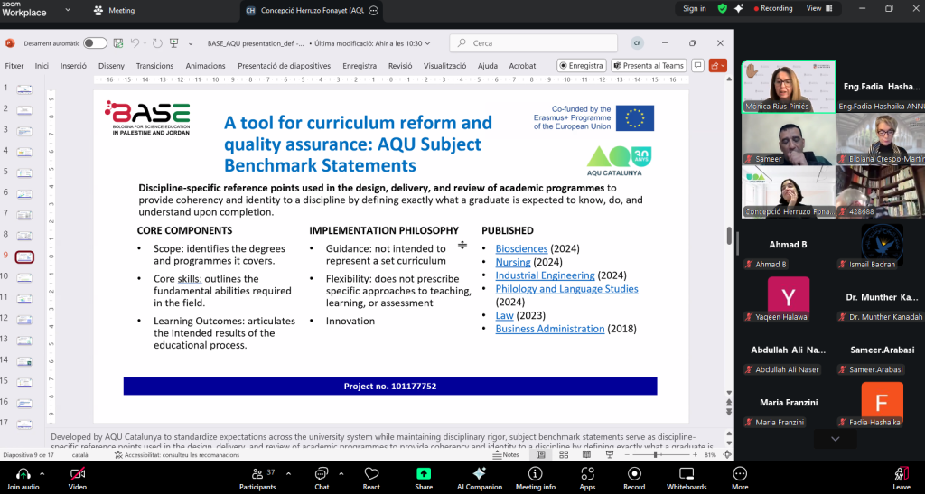Screen dimensions: 925x494
Task: Expand more participants chevron below video tiles
Action: (835, 438)
